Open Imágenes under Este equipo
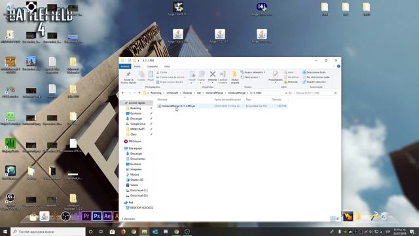Screen dimensions: 419x236 coord(136,169)
